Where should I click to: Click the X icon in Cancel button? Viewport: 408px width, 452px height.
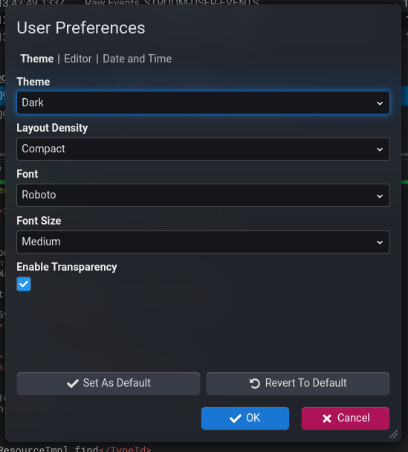point(327,419)
